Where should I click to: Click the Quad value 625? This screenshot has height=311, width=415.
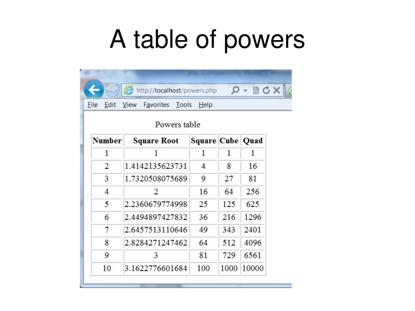click(x=253, y=204)
